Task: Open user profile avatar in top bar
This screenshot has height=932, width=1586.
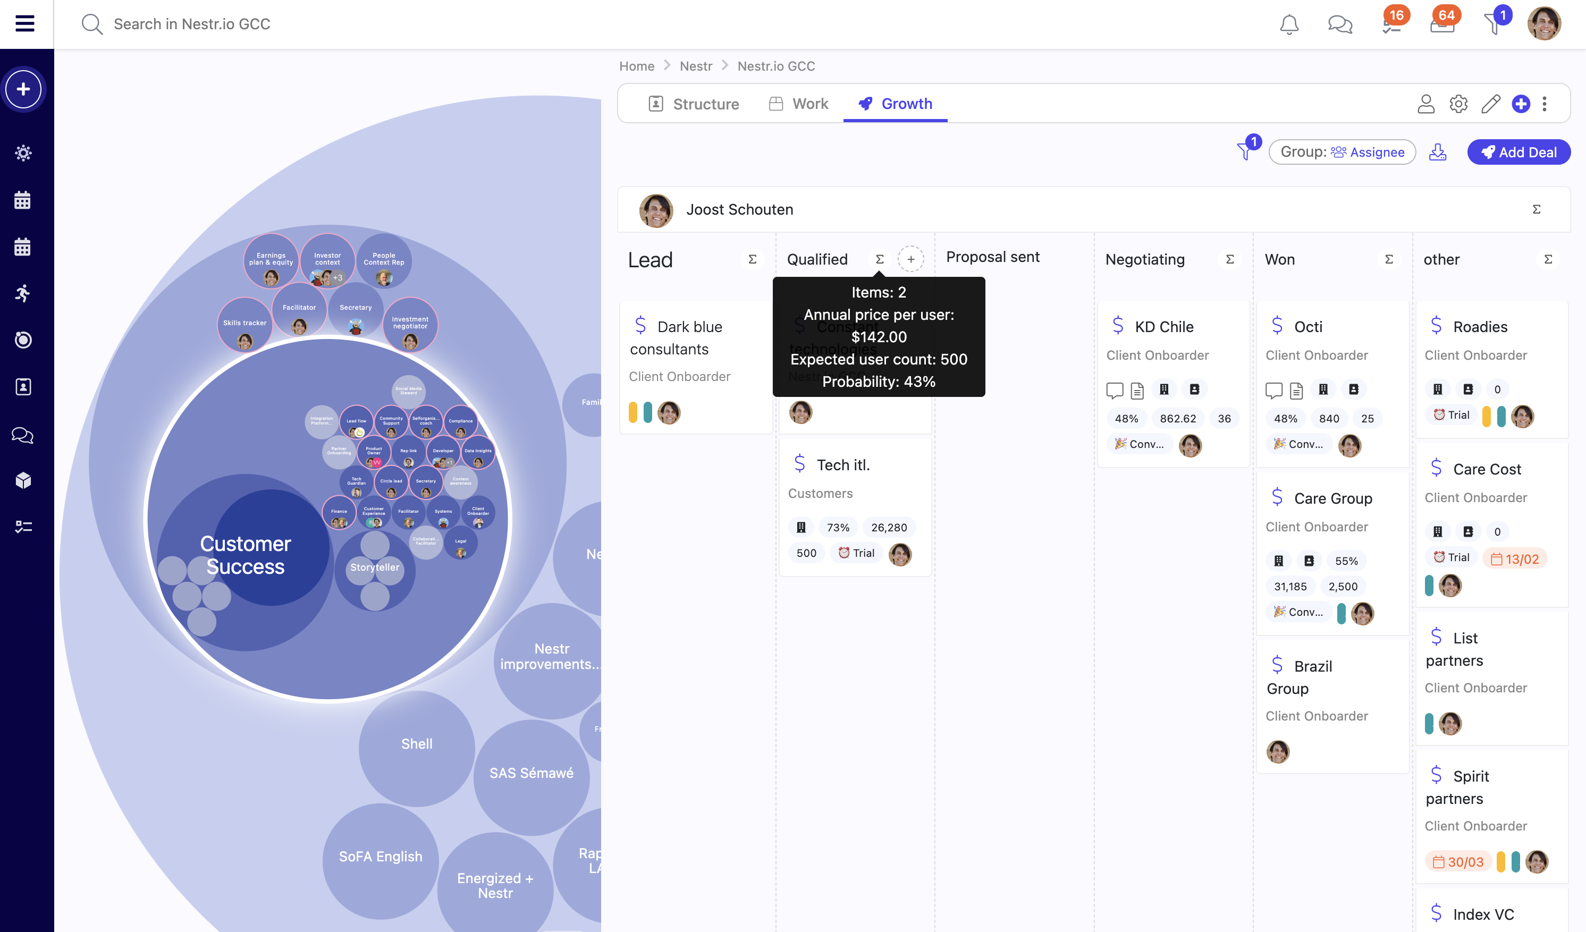Action: tap(1544, 24)
